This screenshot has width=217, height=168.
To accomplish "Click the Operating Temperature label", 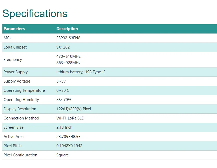I will [x=24, y=90].
